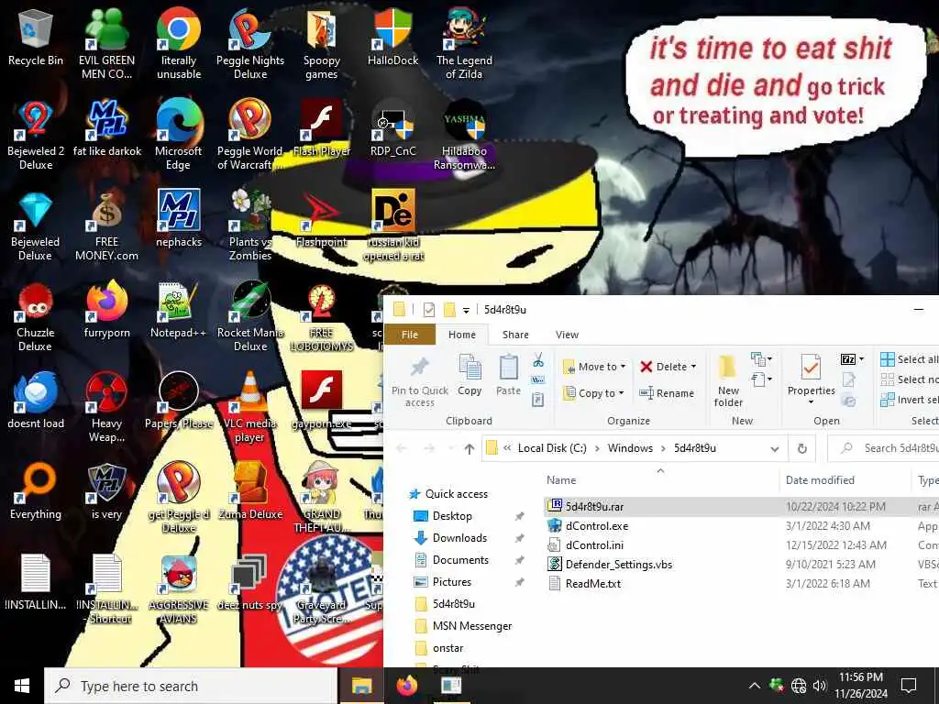Open the Copy to dropdown
This screenshot has height=704, width=939.
tap(594, 393)
